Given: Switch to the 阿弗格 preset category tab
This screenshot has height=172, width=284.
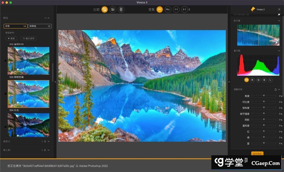Looking at the screenshot, I should click(x=40, y=26).
